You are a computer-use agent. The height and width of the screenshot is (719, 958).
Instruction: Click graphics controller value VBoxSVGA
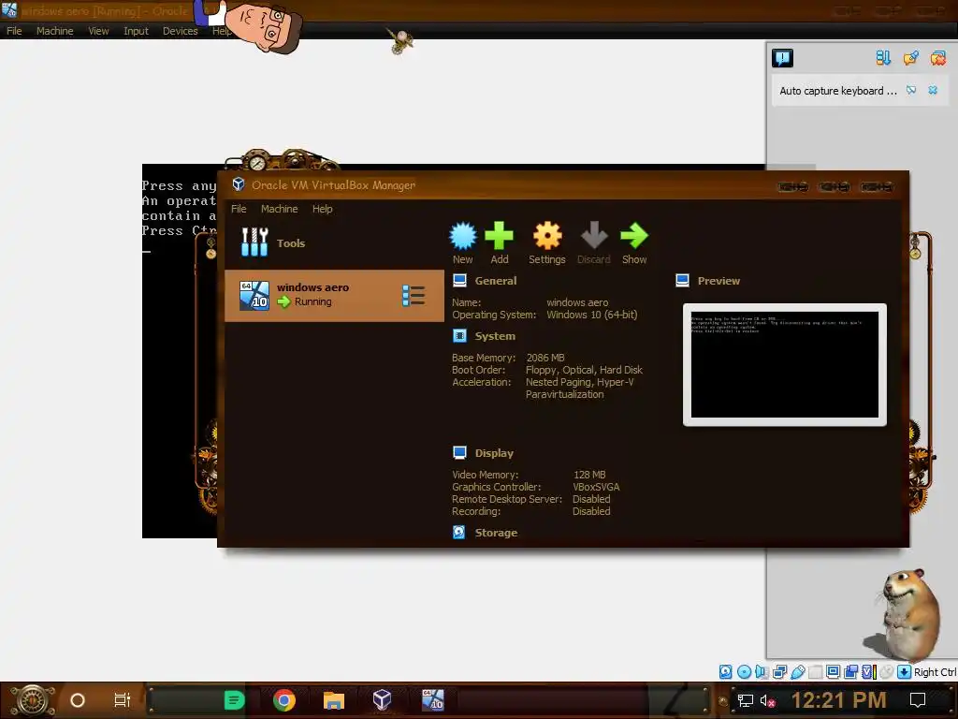[x=596, y=487]
